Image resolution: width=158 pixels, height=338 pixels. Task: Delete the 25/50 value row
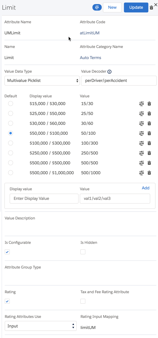(149, 114)
